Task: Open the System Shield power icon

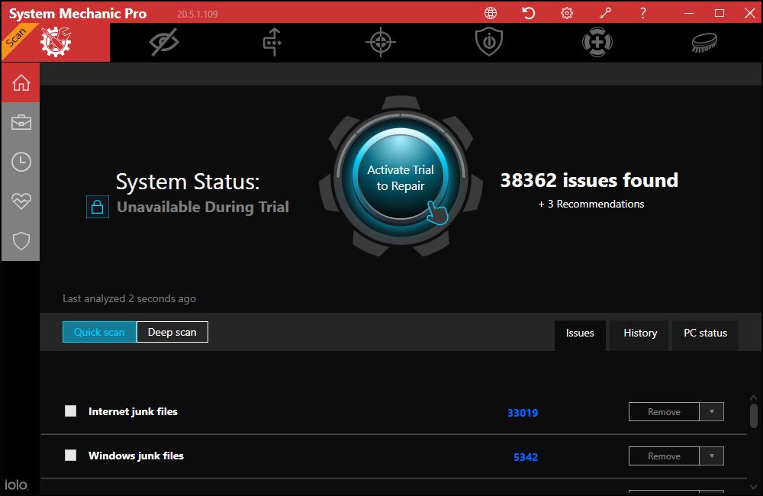Action: (489, 42)
